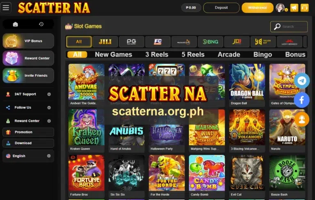
Task: Open the hamburger menu icon
Action: (6, 8)
